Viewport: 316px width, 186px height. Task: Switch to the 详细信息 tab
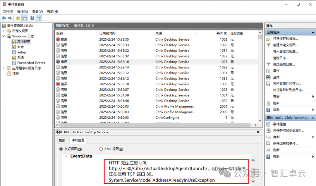pyautogui.click(x=78, y=140)
